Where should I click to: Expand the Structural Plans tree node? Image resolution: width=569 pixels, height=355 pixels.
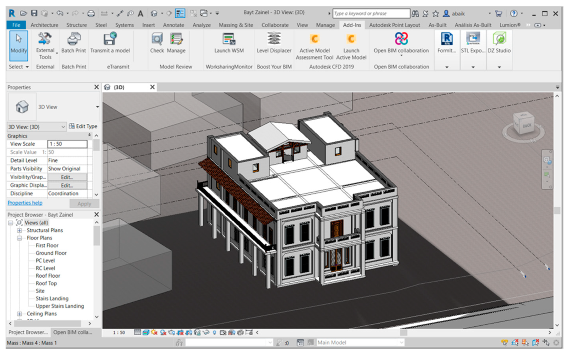(19, 230)
